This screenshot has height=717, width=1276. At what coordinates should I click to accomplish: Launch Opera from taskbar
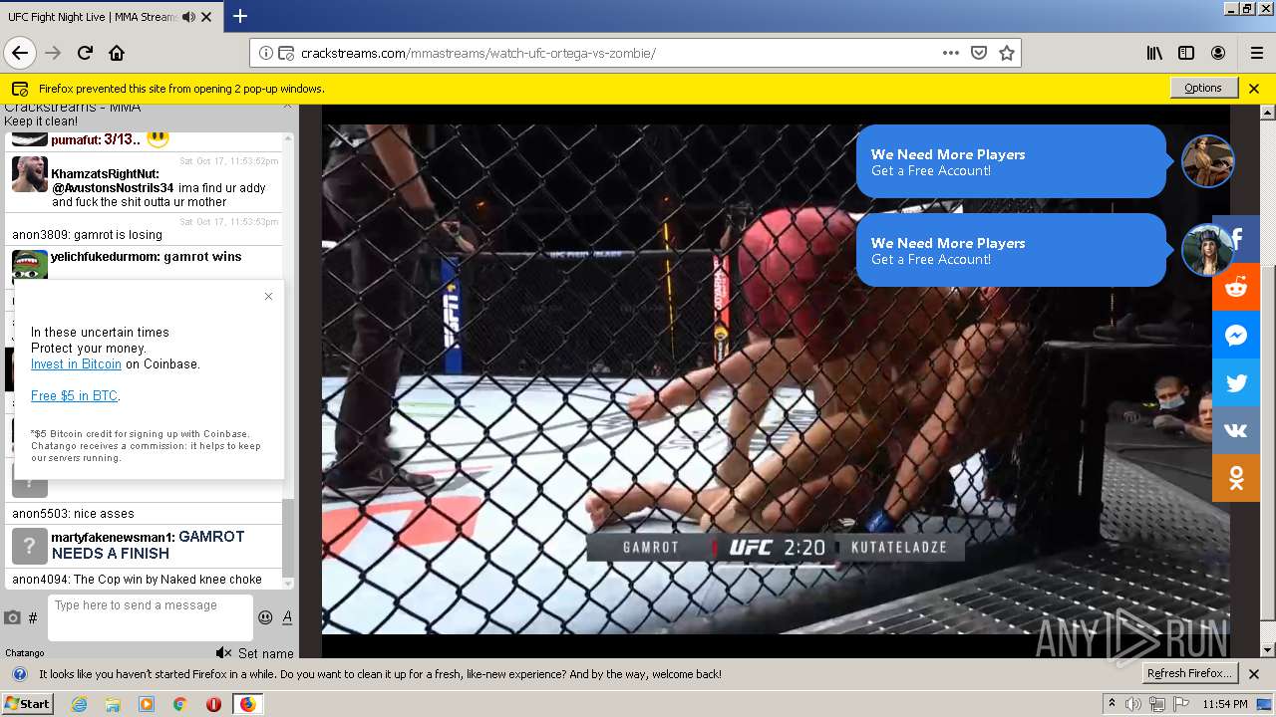213,704
